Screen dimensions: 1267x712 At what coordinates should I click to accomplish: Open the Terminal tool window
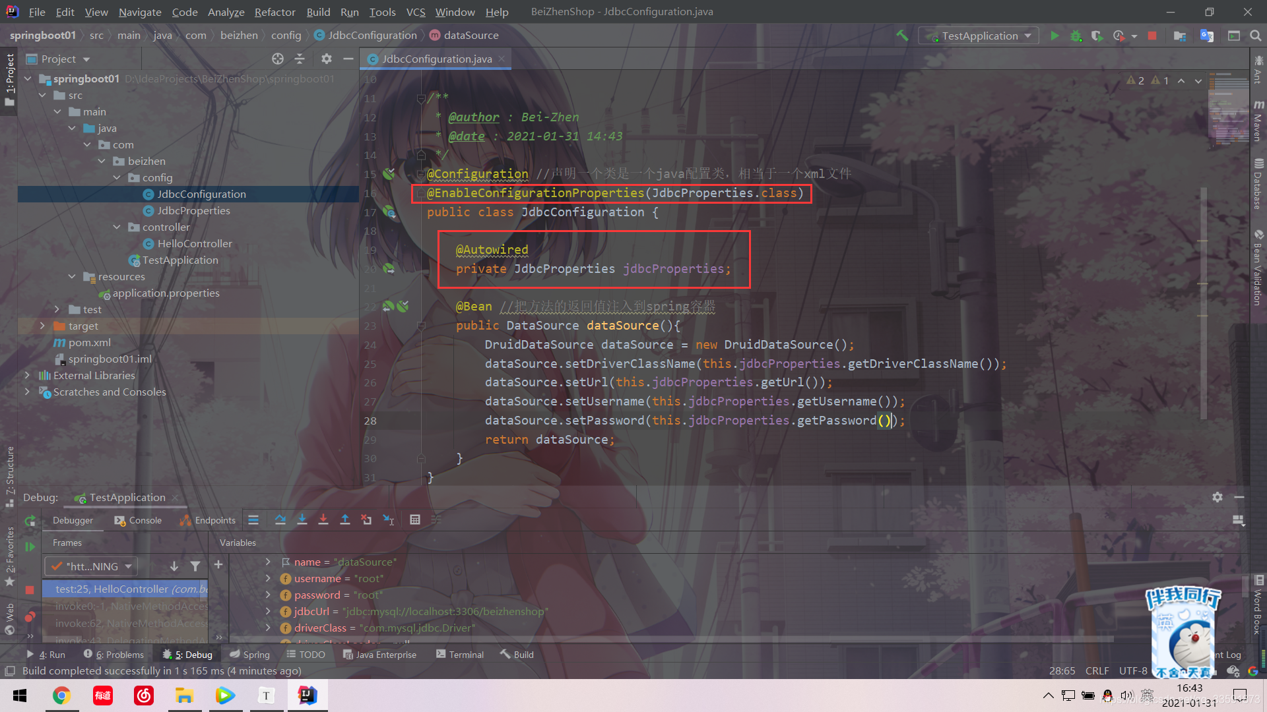(x=460, y=655)
